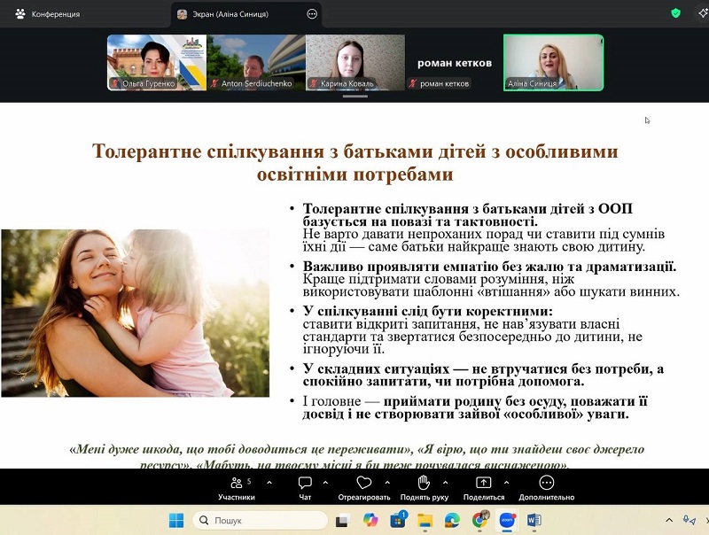The image size is (709, 535).
Task: Open the Чат chat panel
Action: coord(305,487)
